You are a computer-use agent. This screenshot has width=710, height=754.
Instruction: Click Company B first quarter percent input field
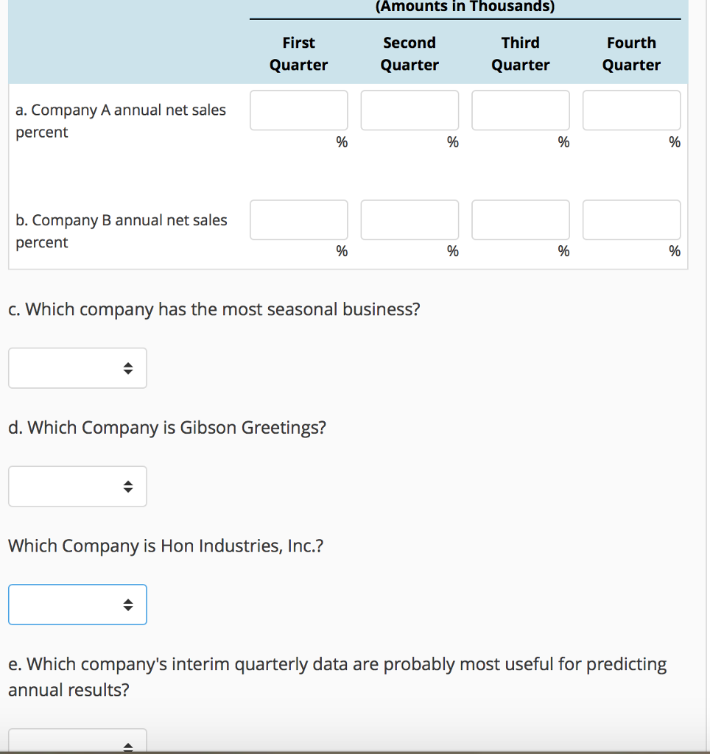coord(298,219)
